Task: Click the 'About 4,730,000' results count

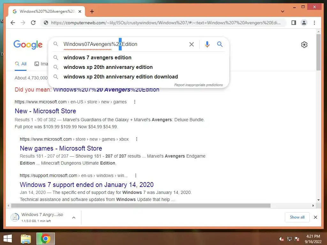Action: tap(31, 78)
